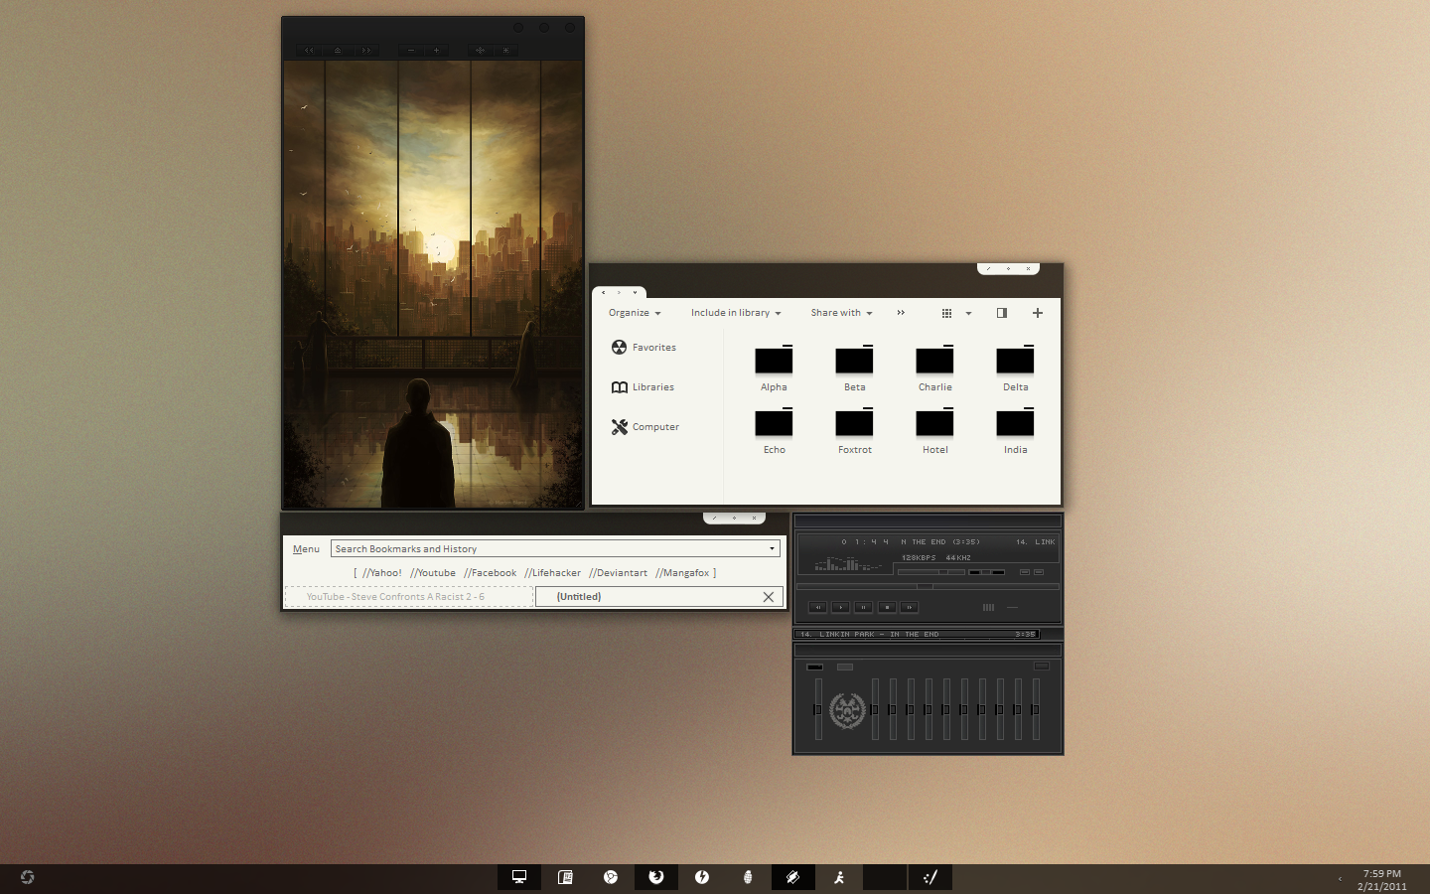The height and width of the screenshot is (894, 1430).
Task: Open Libraries in explorer sidebar
Action: pos(643,387)
